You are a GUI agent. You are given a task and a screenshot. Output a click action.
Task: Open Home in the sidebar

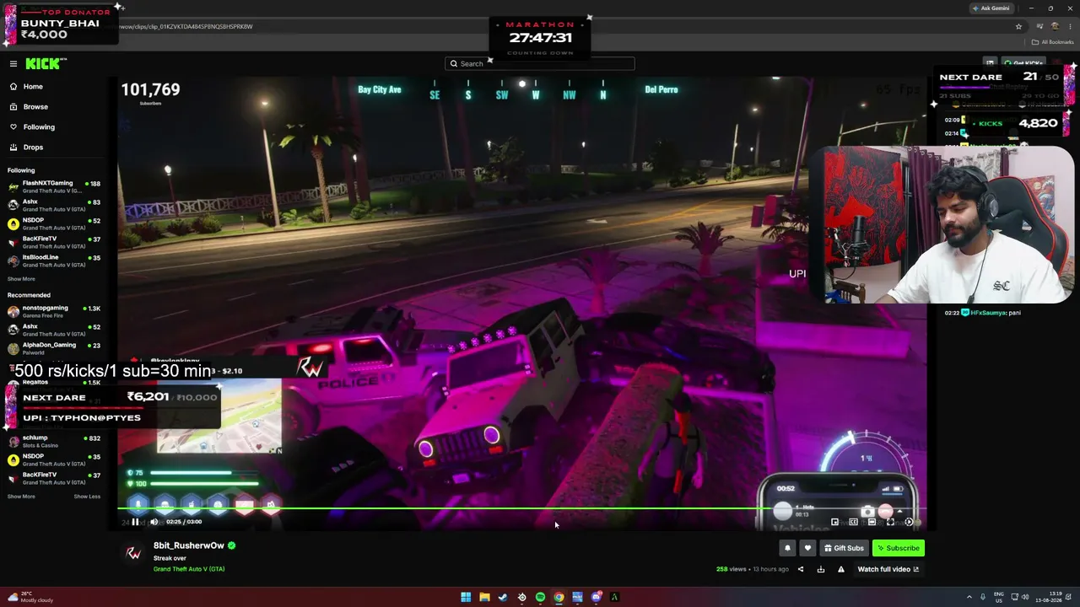pos(33,87)
